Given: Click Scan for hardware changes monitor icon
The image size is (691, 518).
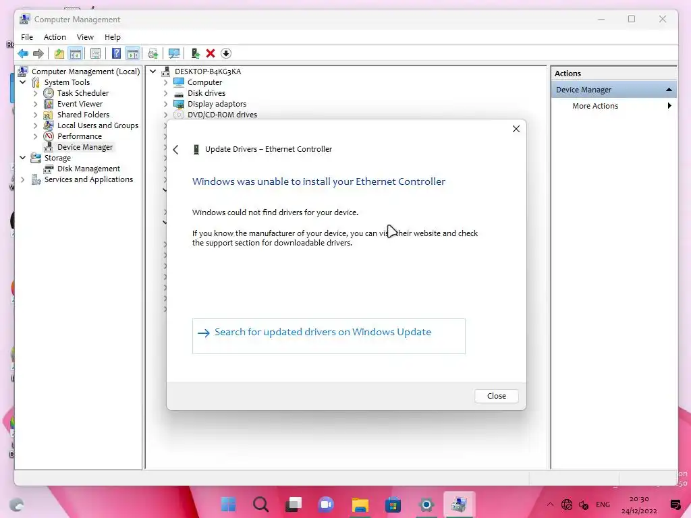Looking at the screenshot, I should click(x=174, y=54).
